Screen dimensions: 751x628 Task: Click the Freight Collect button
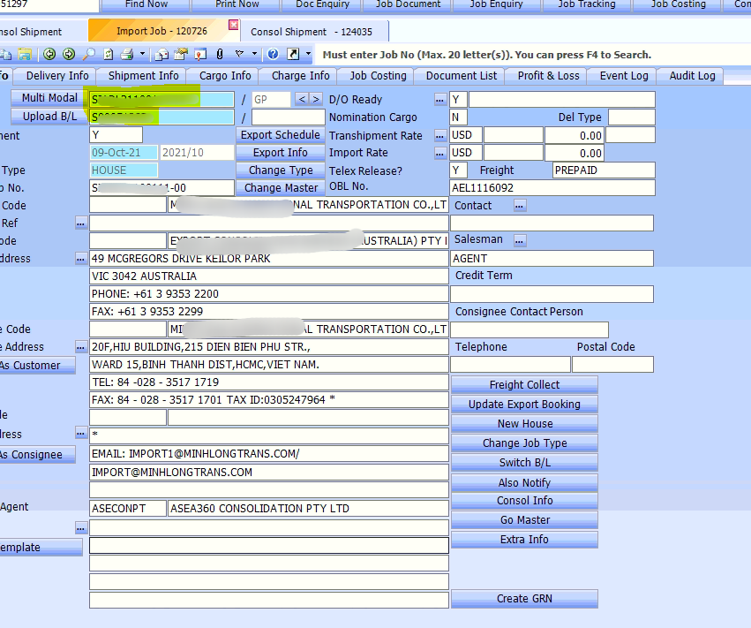524,385
